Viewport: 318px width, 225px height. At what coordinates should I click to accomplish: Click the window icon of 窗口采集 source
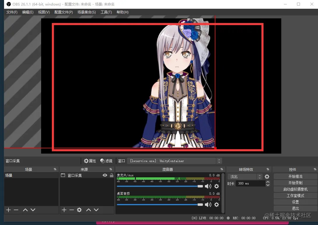pos(63,175)
